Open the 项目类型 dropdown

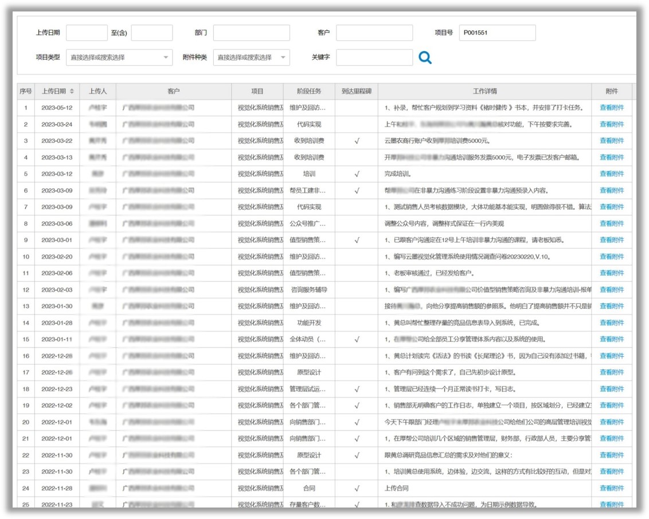point(119,57)
